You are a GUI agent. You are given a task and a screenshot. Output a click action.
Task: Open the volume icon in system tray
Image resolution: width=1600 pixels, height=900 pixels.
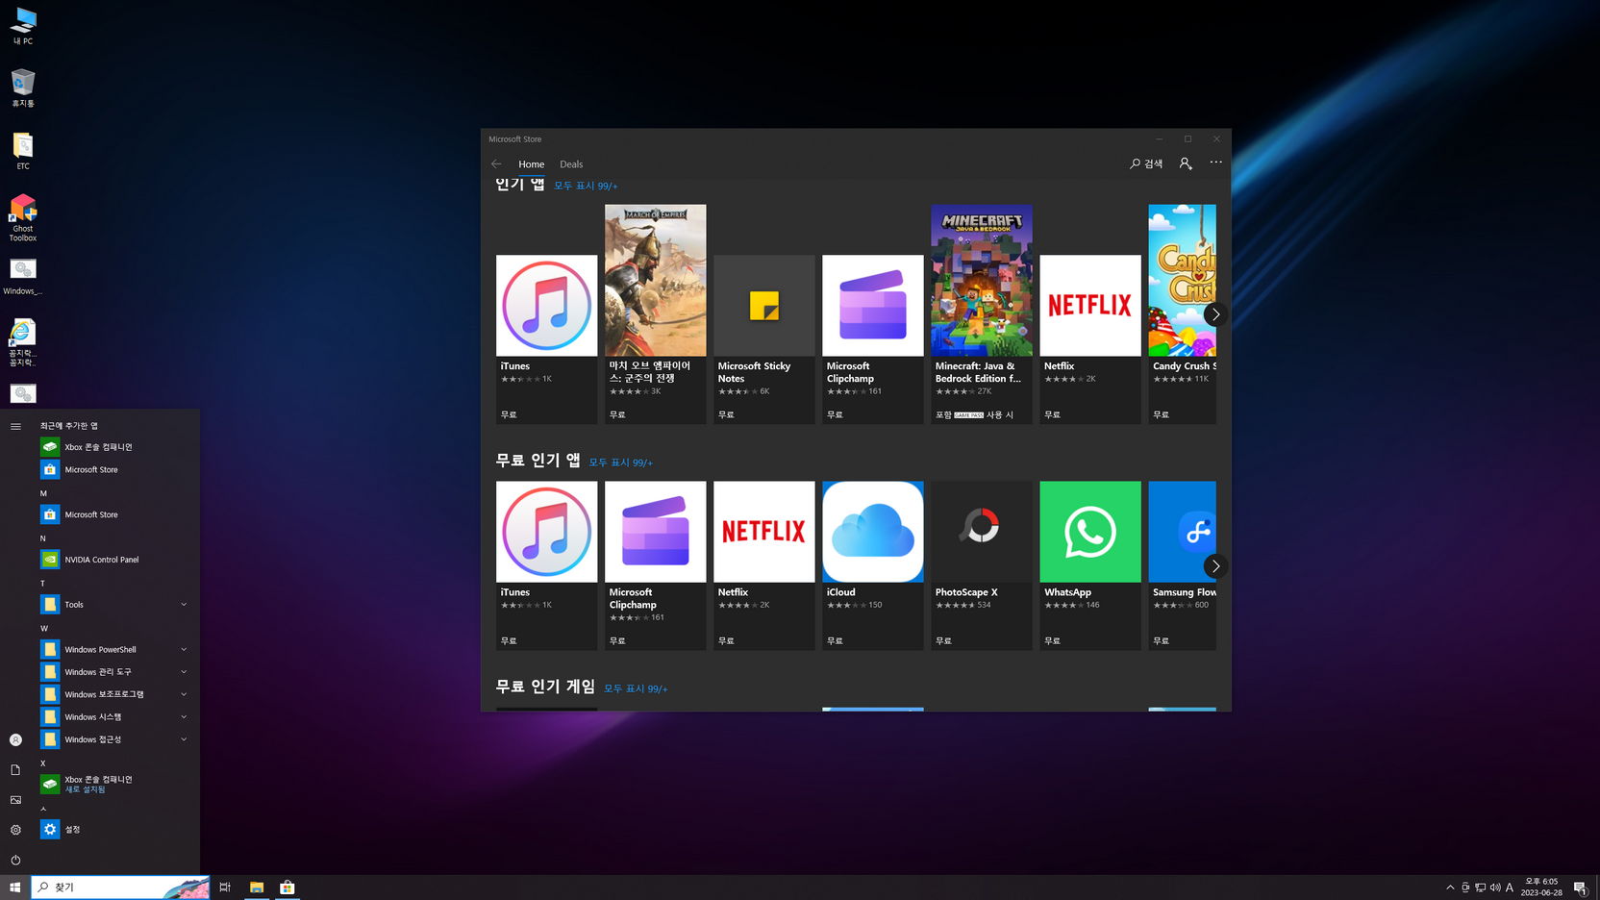[x=1495, y=887]
